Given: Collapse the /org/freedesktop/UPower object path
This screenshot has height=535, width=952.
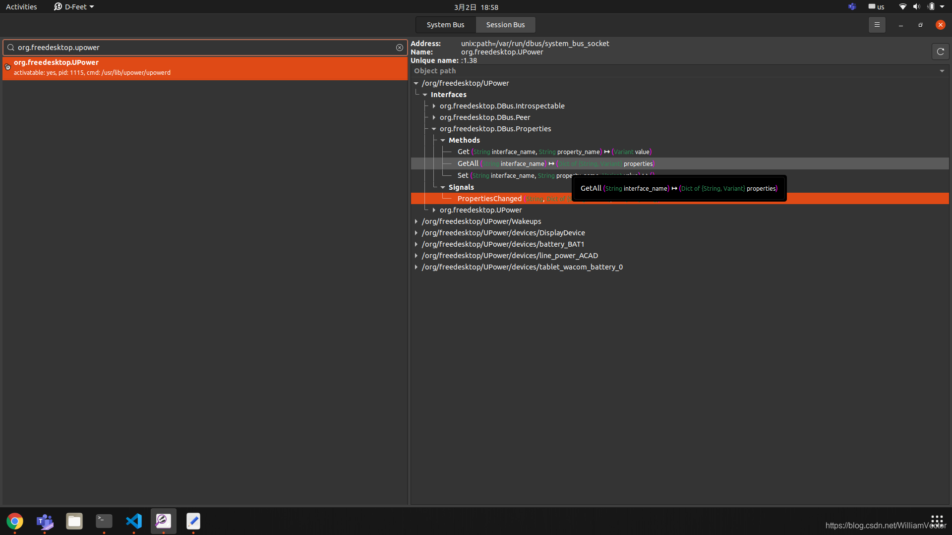Looking at the screenshot, I should (416, 83).
